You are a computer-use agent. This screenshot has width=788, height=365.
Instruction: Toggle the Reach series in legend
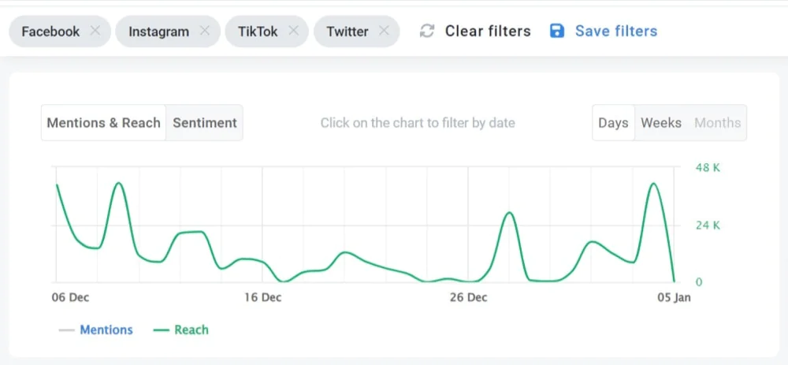[x=191, y=330]
